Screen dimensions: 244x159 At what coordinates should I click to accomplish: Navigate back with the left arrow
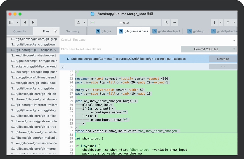(x=25, y=22)
